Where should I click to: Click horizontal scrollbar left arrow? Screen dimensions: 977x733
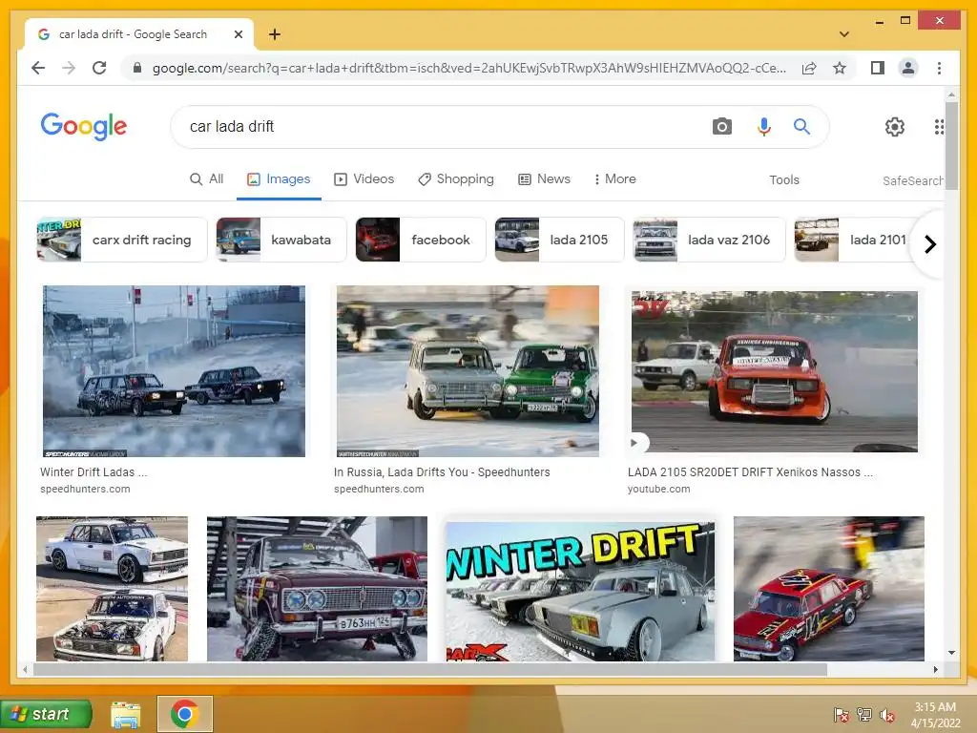pyautogui.click(x=25, y=669)
